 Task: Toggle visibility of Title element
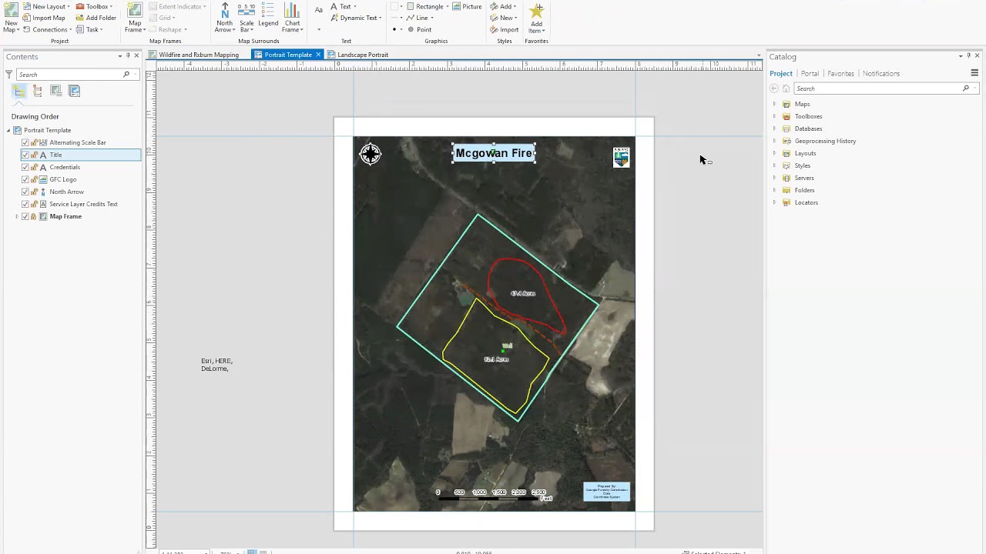point(25,155)
